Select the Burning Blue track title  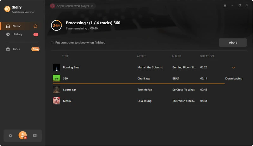click(x=71, y=67)
